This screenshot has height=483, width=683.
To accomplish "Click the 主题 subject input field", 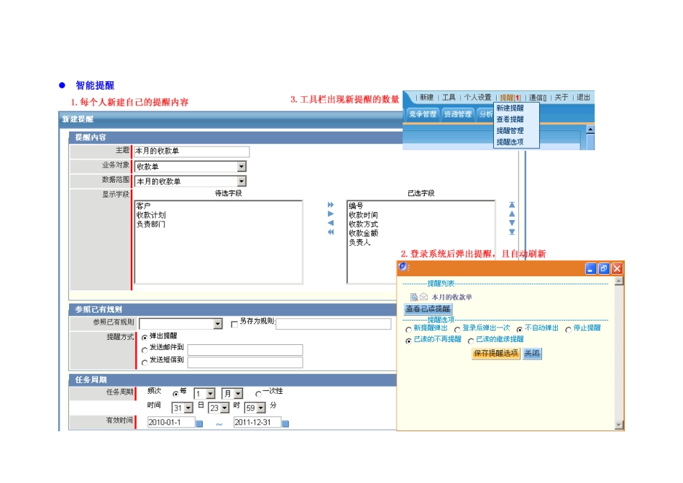I will coord(192,151).
